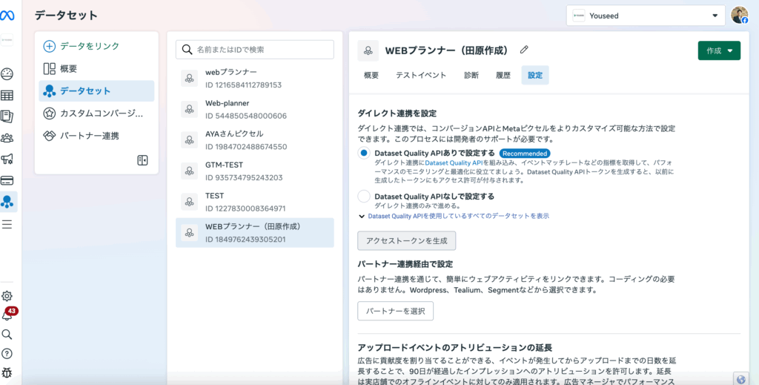Click the Meta logo icon
Viewport: 759px width, 385px height.
7,14
